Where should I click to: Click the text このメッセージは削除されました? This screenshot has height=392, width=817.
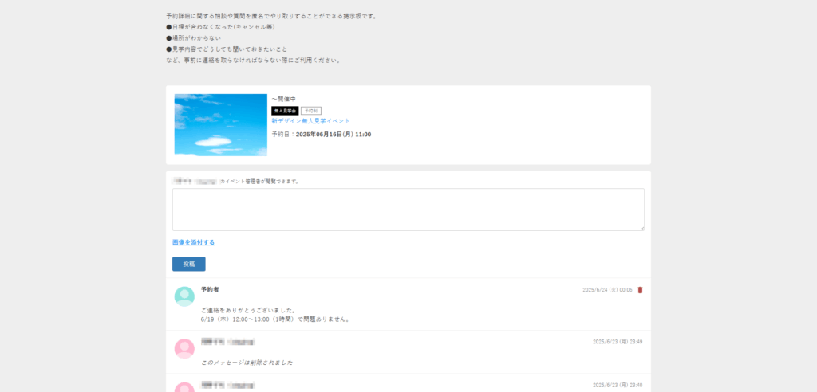(247, 363)
